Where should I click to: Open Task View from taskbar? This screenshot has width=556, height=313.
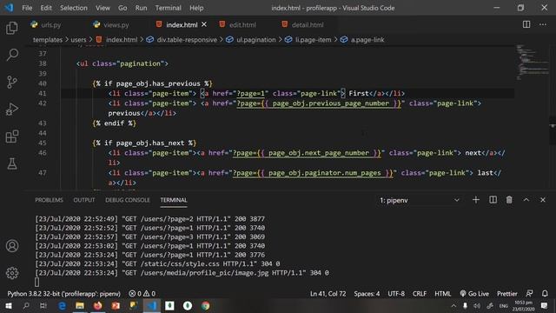pyautogui.click(x=43, y=305)
